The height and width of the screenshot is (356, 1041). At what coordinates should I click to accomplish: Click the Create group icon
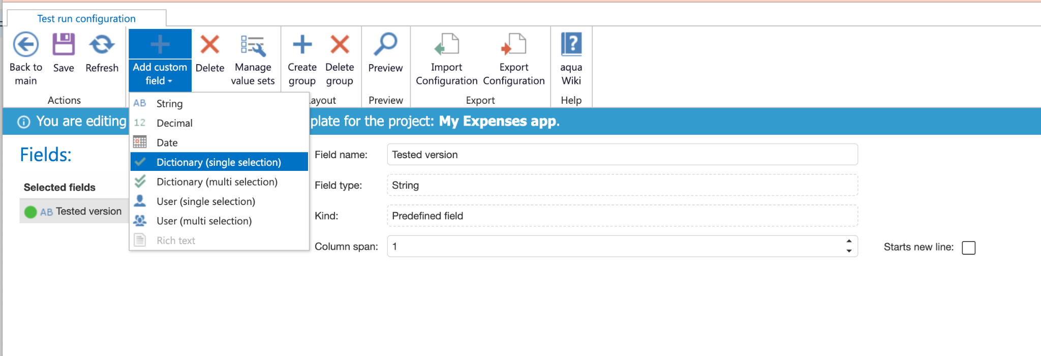(x=302, y=45)
